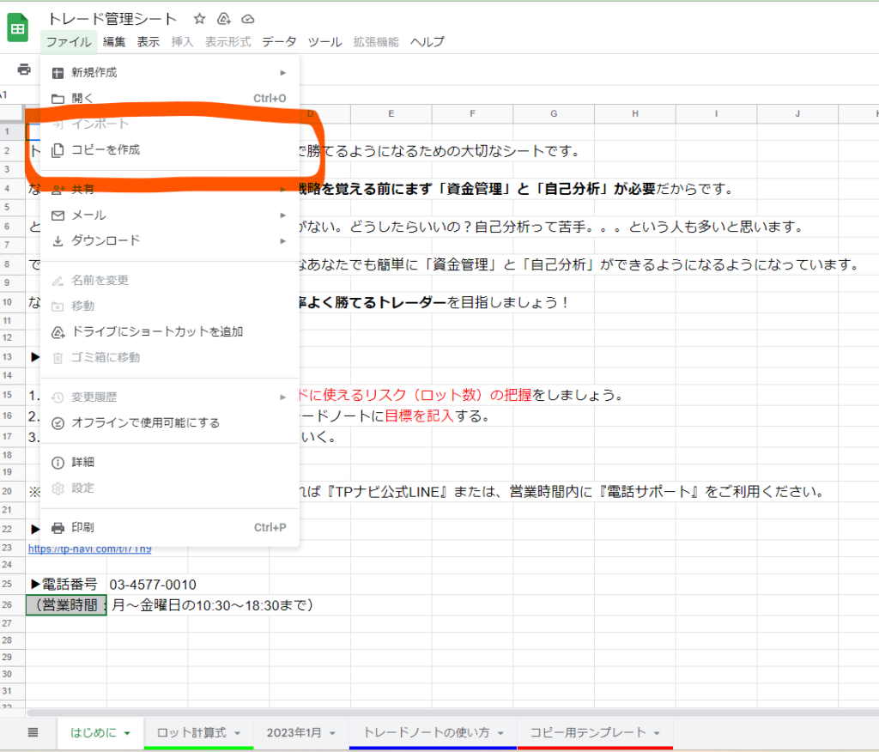Screen dimensions: 879x752
Task: Open the 編集 menu in menu bar
Action: (114, 42)
